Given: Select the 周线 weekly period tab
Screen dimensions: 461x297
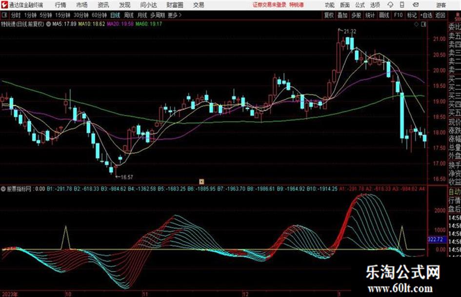Looking at the screenshot, I should pos(128,15).
